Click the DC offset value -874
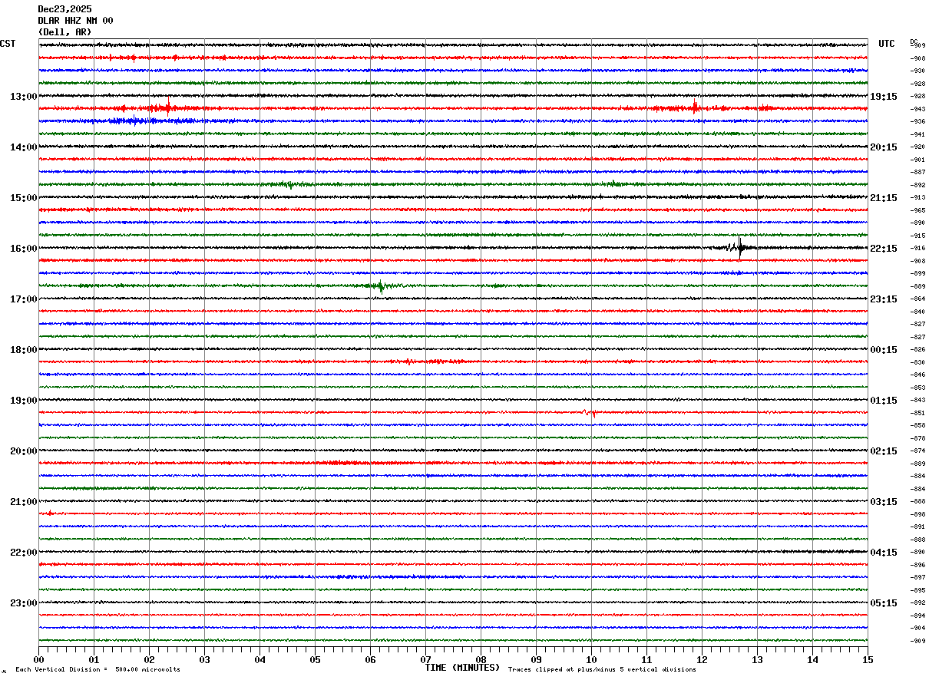This screenshot has width=929, height=680. click(x=918, y=451)
